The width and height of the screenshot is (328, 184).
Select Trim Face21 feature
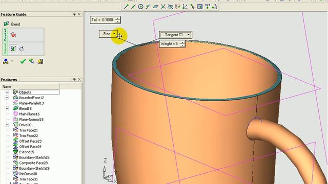pyautogui.click(x=29, y=130)
